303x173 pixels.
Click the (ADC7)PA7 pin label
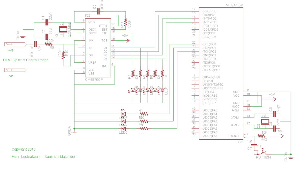coord(210,136)
